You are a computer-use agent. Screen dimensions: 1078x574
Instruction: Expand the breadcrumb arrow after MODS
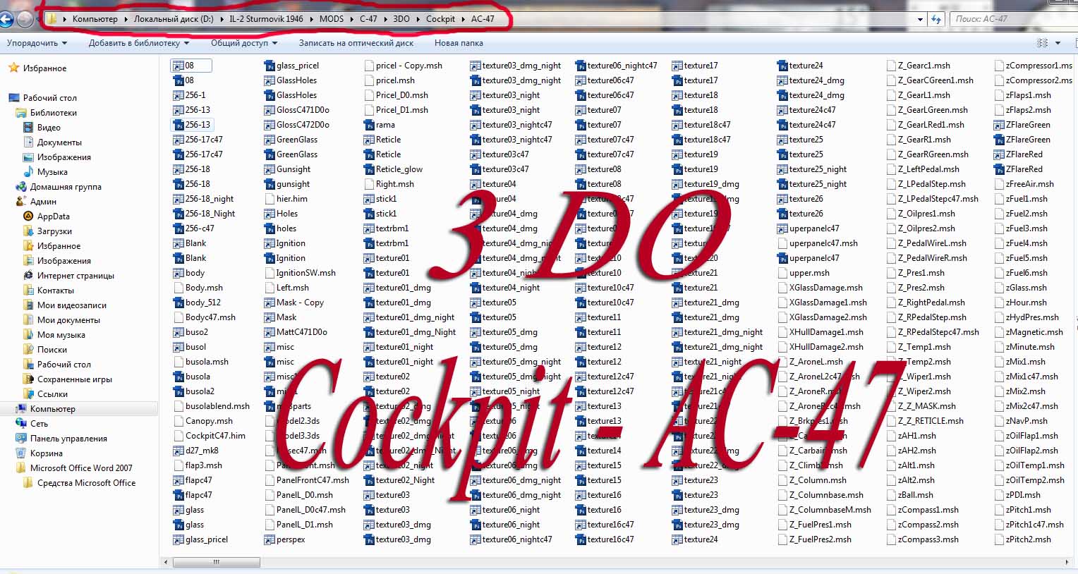pos(351,19)
